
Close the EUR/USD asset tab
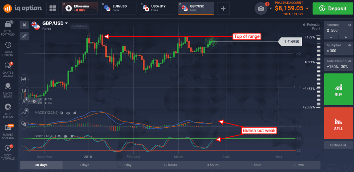pyautogui.click(x=103, y=4)
